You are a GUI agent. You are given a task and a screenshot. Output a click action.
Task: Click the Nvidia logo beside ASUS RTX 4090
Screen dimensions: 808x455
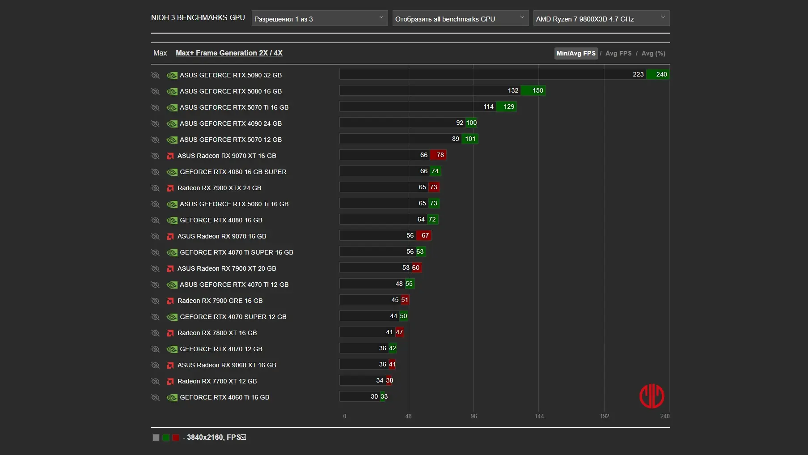point(172,124)
